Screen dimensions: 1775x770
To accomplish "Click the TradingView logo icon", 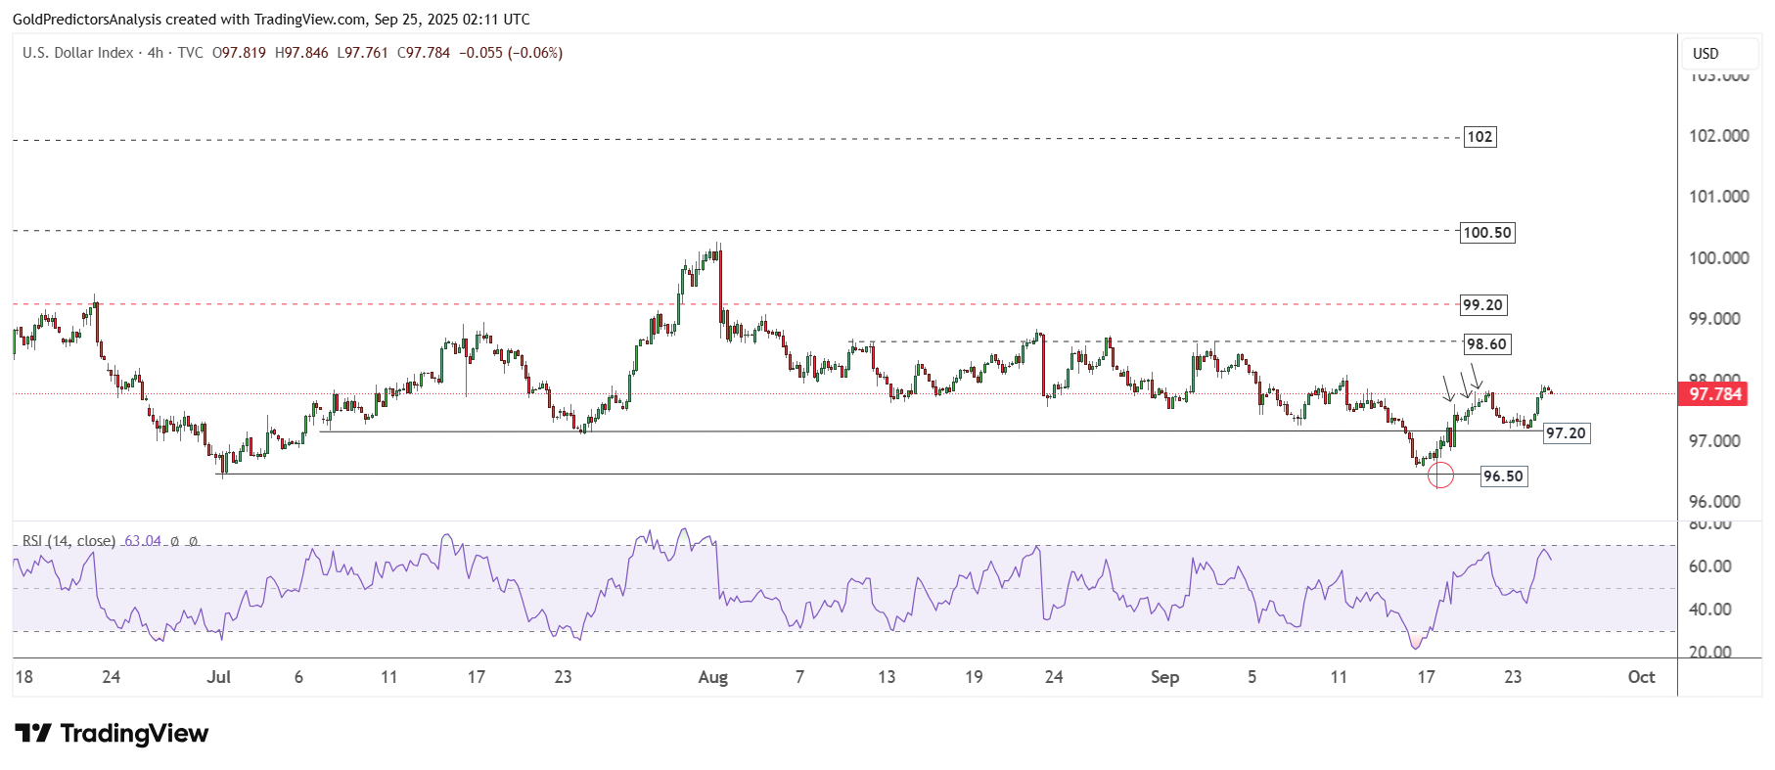I will coord(32,733).
